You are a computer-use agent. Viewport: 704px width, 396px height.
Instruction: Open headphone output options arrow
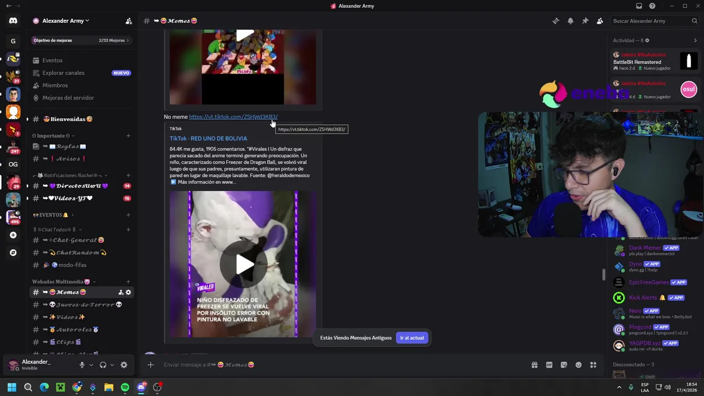click(112, 365)
